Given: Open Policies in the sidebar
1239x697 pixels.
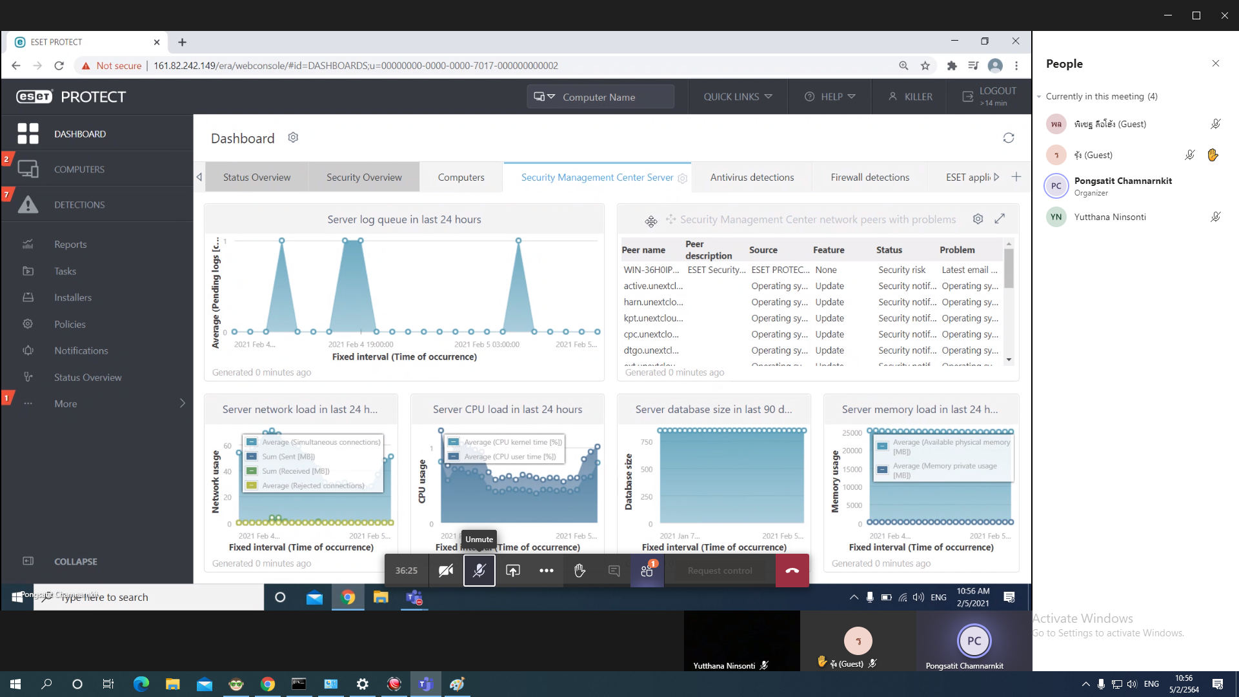Looking at the screenshot, I should click(x=70, y=324).
